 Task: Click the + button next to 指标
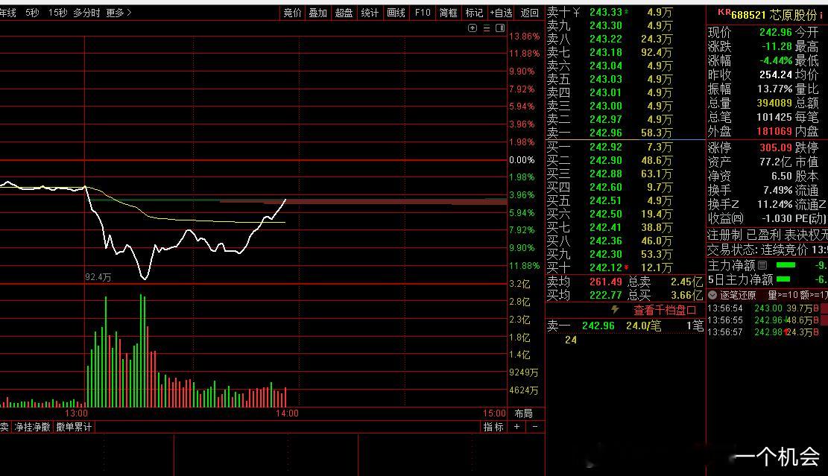pyautogui.click(x=517, y=426)
